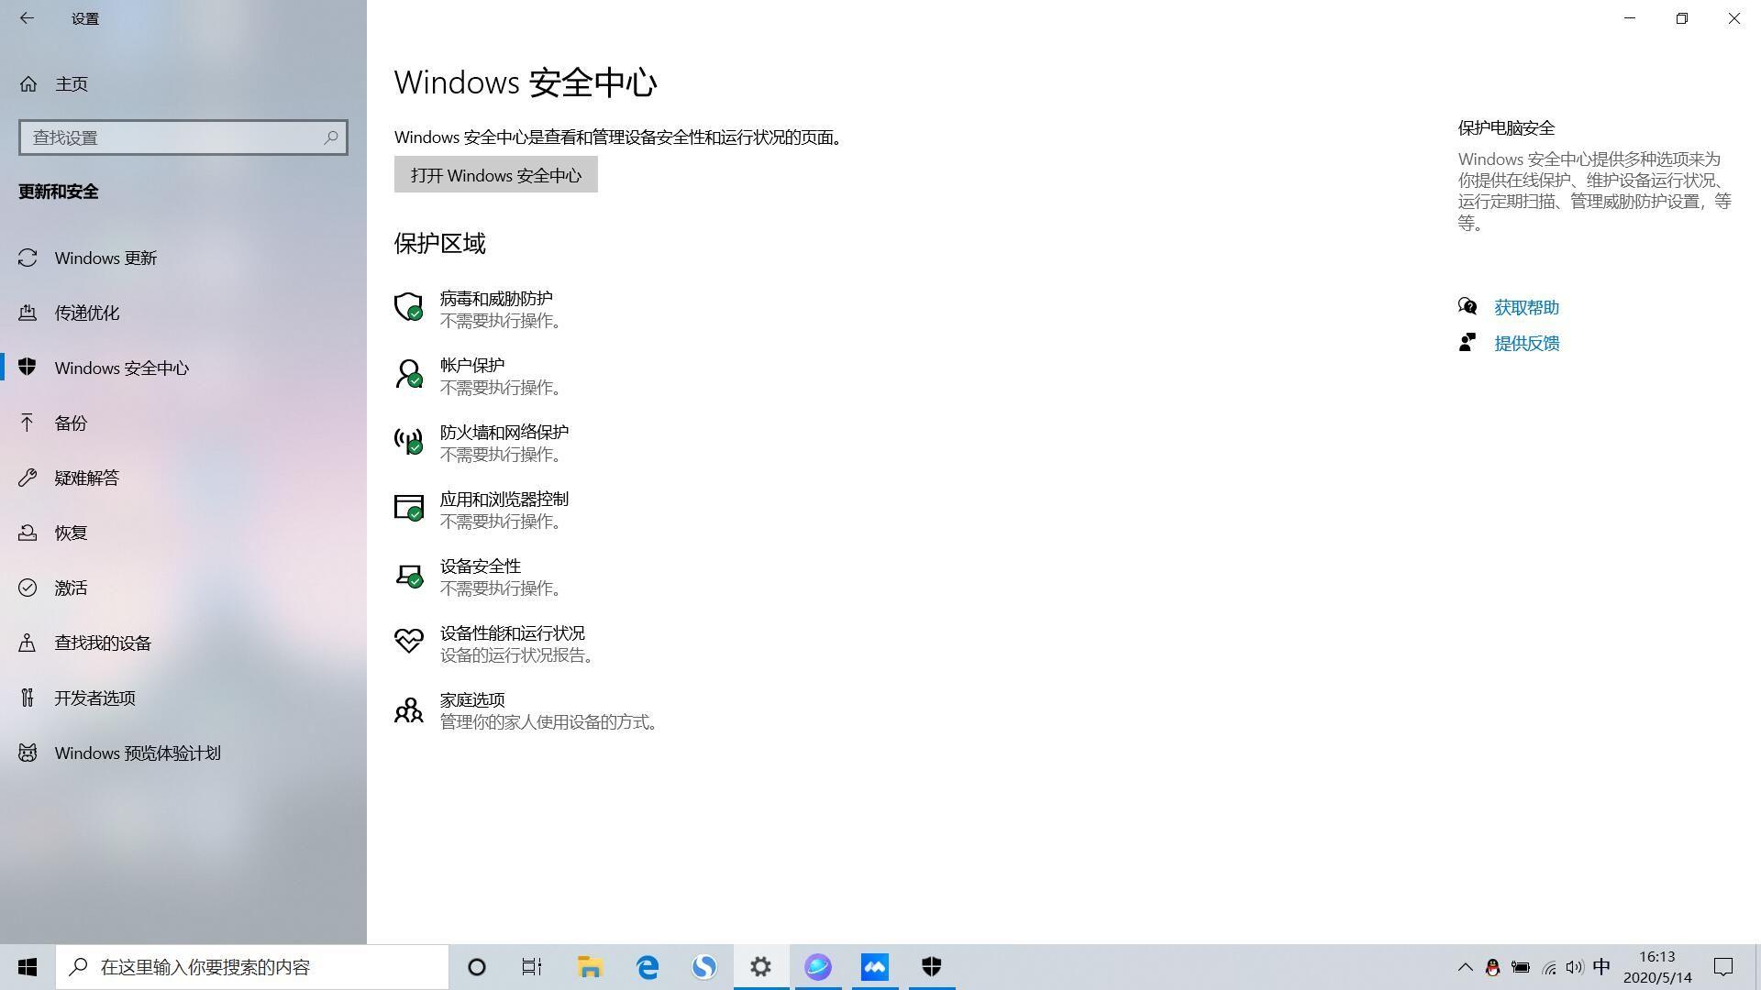The height and width of the screenshot is (990, 1761).
Task: Go to 主页 settings home
Action: pyautogui.click(x=71, y=84)
